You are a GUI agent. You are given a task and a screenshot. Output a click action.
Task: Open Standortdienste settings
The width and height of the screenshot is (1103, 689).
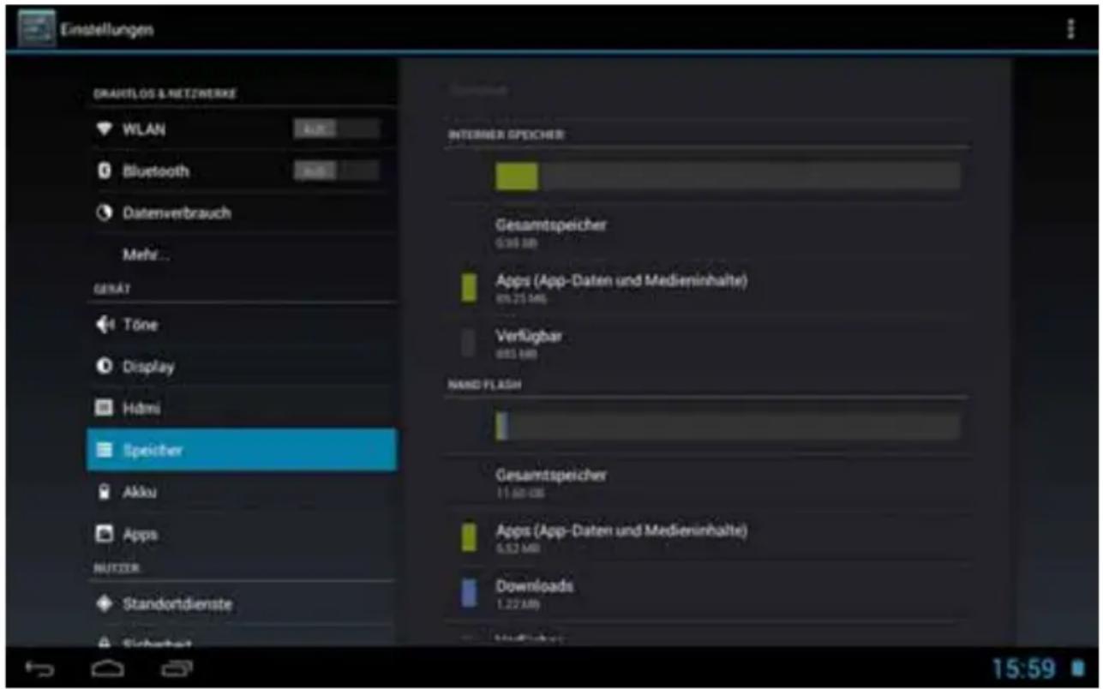[242, 604]
